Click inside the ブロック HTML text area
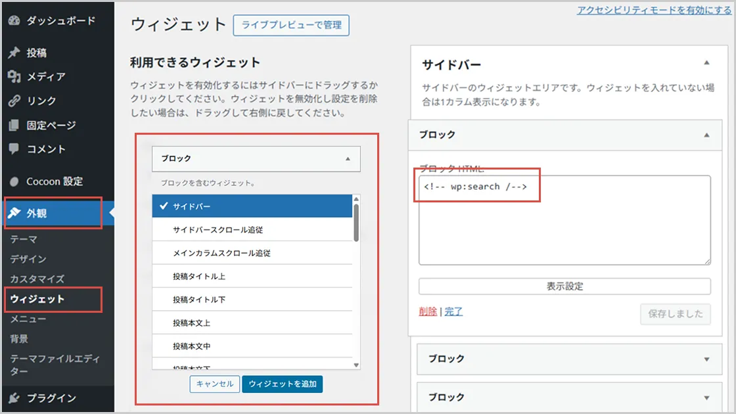This screenshot has width=736, height=414. pos(564,227)
